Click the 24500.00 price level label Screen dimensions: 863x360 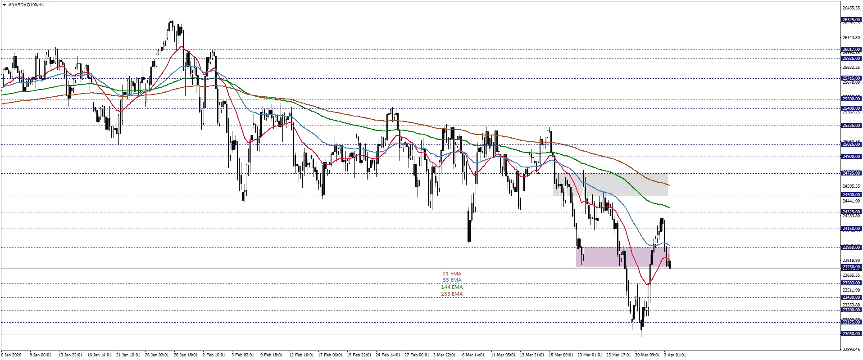tap(851, 195)
